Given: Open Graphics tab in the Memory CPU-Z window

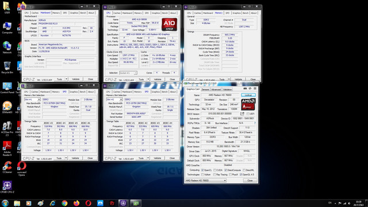Looking at the screenshot, I should click(236, 13).
